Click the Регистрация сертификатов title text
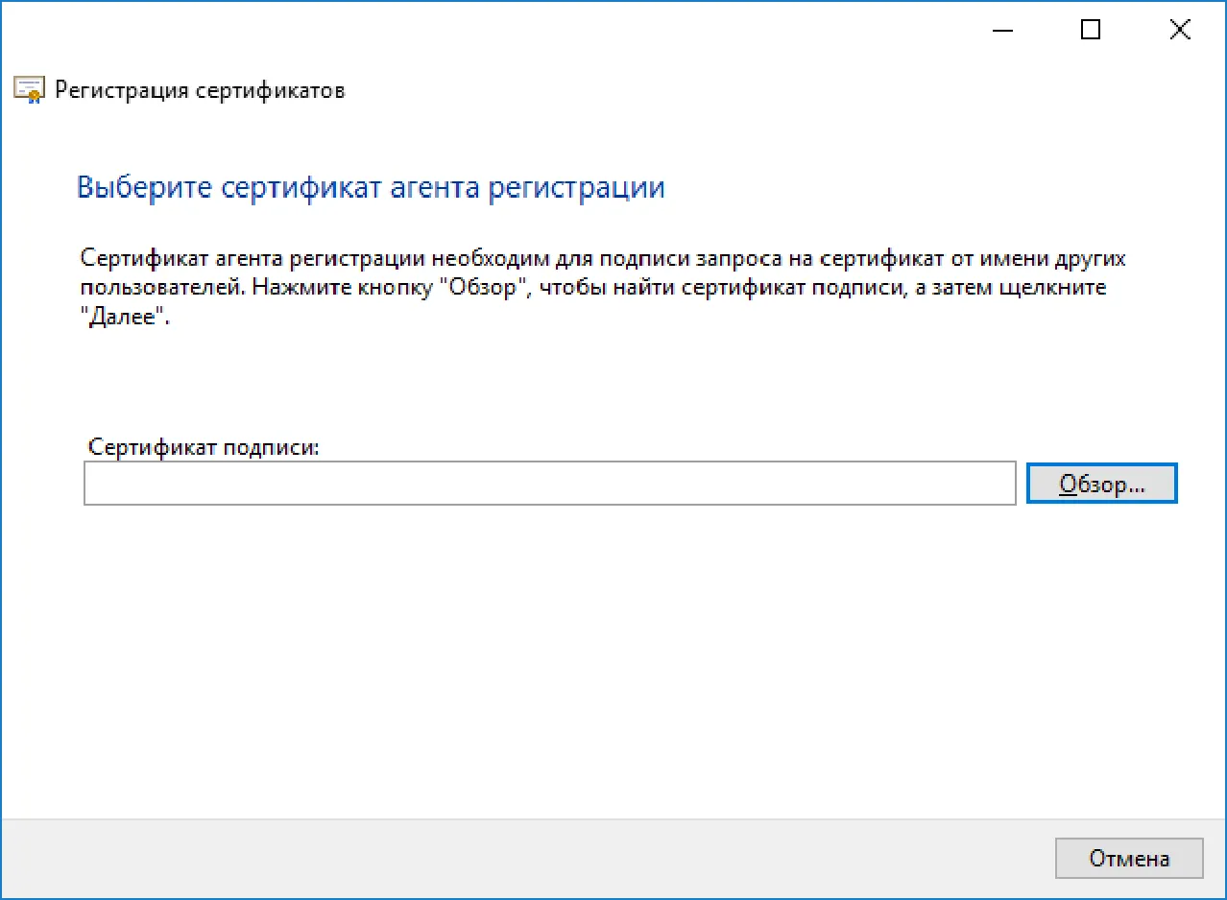1227x900 pixels. (200, 91)
